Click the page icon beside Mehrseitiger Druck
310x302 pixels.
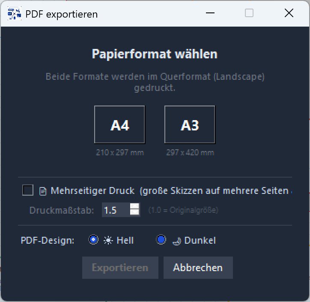[43, 191]
